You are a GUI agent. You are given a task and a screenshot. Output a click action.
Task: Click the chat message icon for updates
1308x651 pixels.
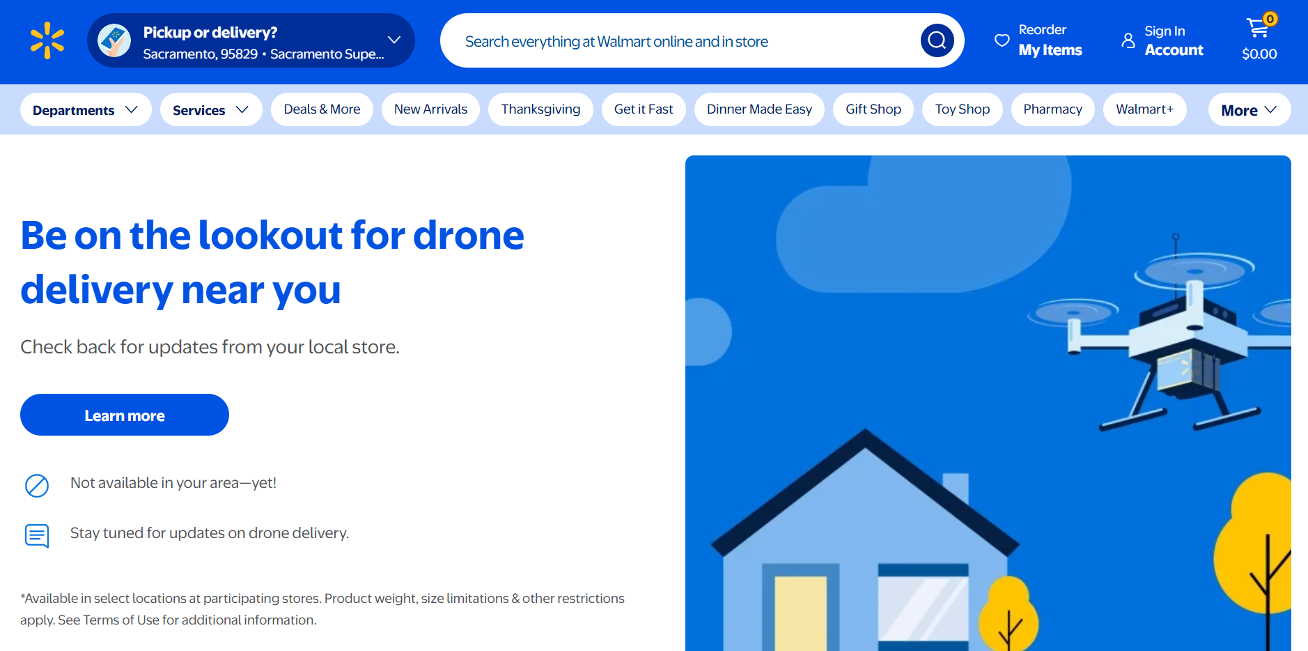tap(37, 535)
